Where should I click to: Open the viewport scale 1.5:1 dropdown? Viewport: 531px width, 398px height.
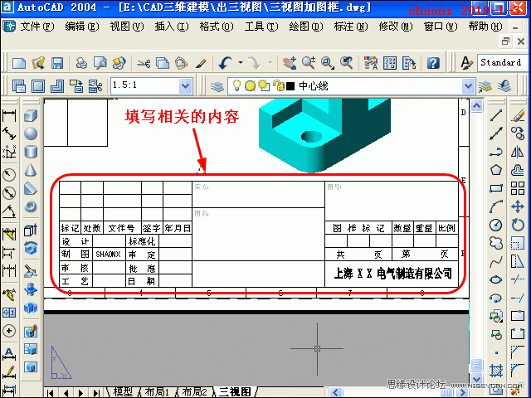193,85
